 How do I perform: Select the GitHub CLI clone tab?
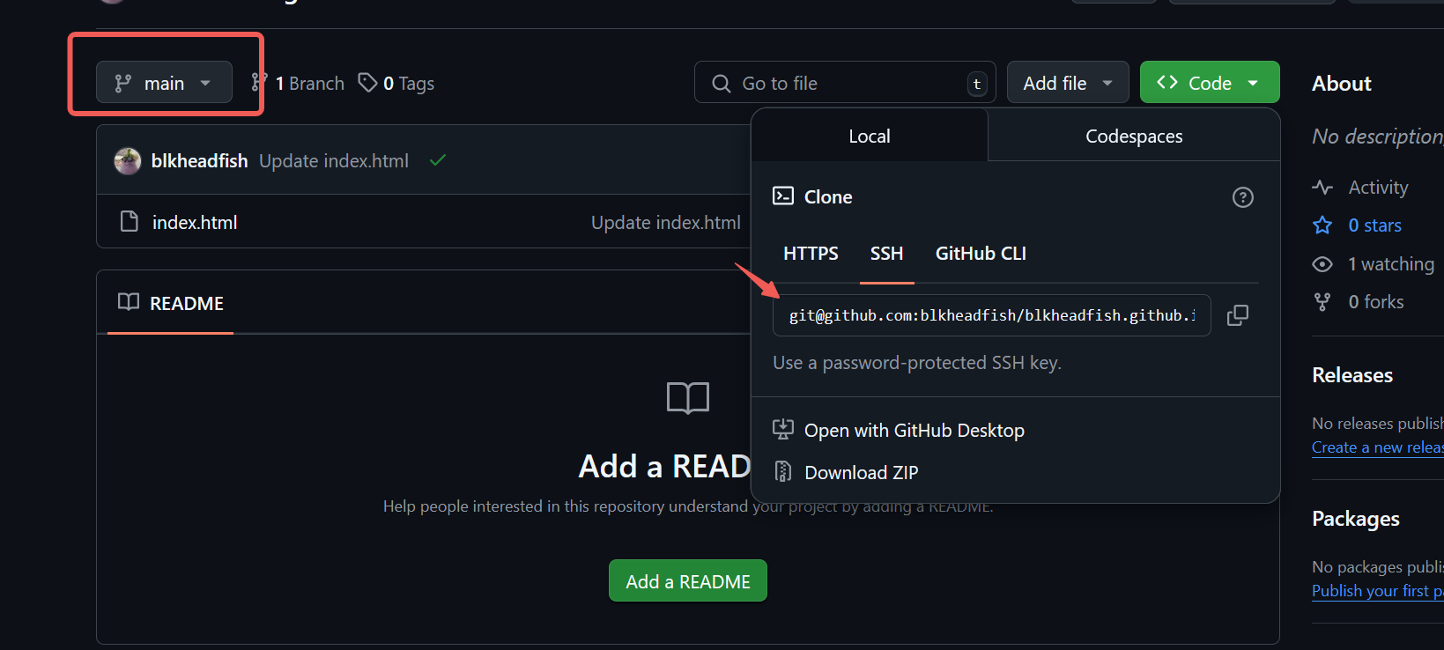[981, 254]
